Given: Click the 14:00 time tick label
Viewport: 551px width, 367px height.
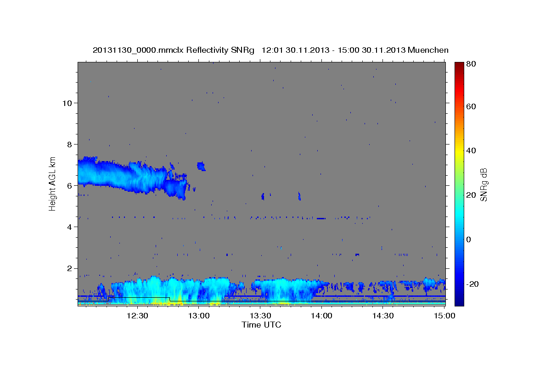Looking at the screenshot, I should [322, 316].
